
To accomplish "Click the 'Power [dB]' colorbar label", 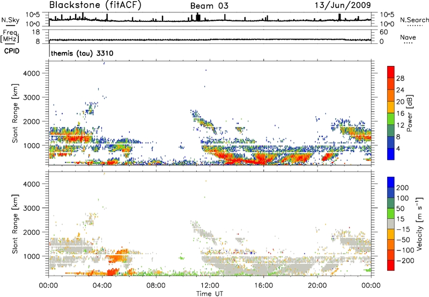I will (410, 113).
